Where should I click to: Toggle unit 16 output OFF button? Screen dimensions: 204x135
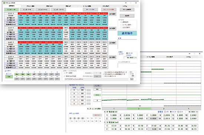[57, 79]
